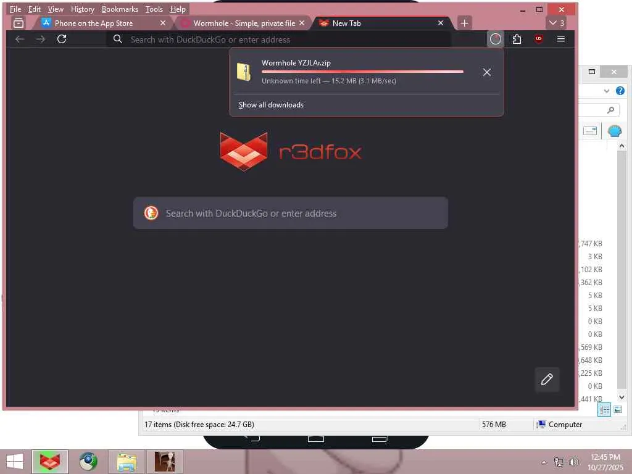Image resolution: width=632 pixels, height=474 pixels.
Task: Customize new tab with pencil button
Action: [547, 380]
